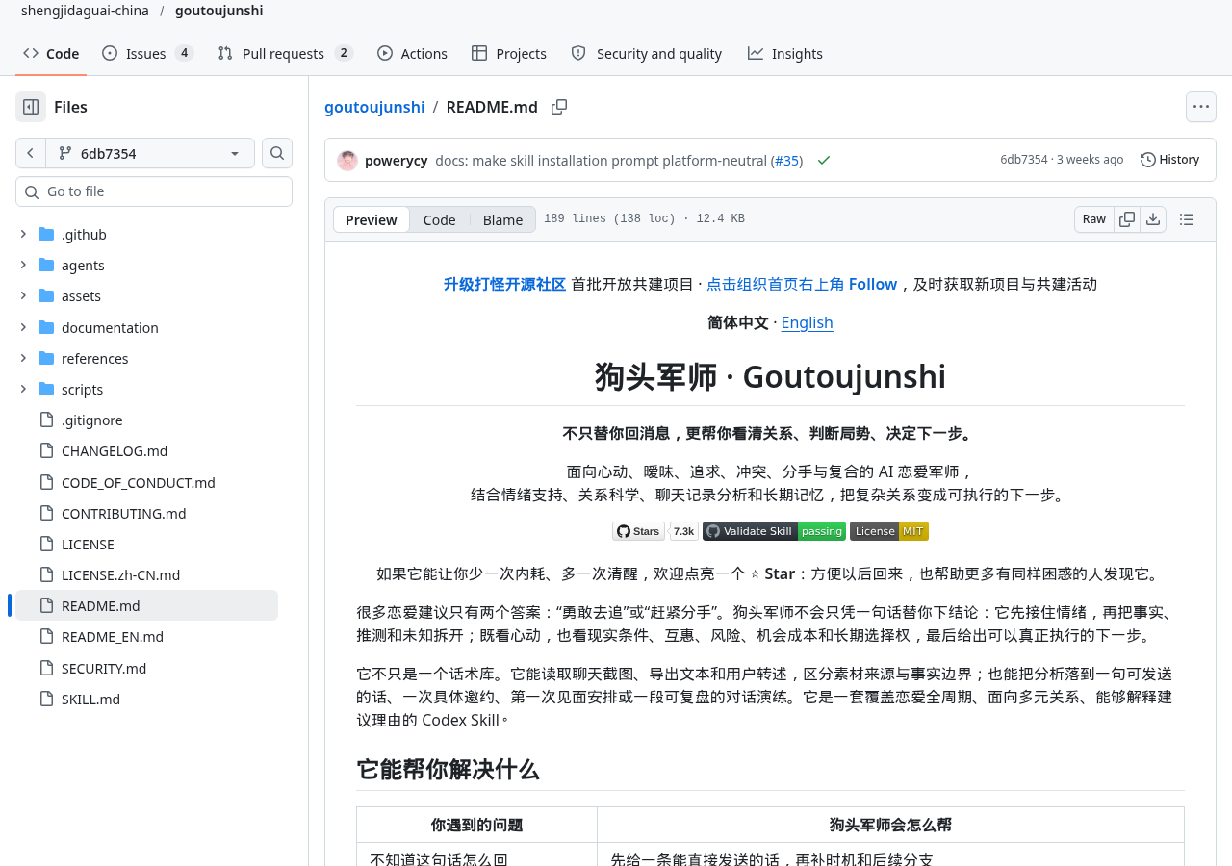Open the Insights tab

[x=785, y=53]
